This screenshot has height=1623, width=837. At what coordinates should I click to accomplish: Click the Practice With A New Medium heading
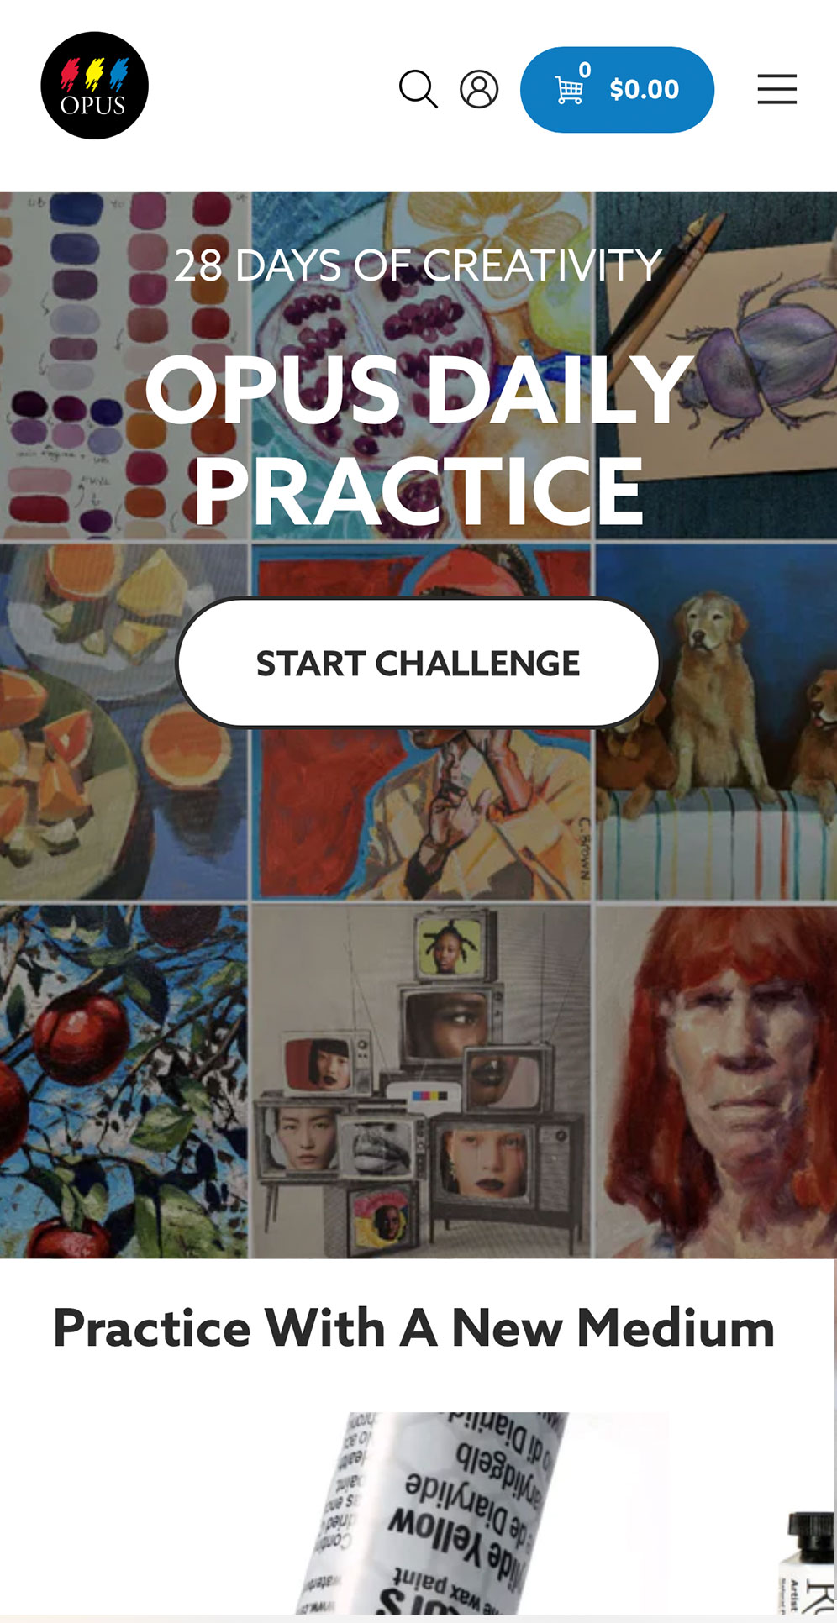point(414,1328)
